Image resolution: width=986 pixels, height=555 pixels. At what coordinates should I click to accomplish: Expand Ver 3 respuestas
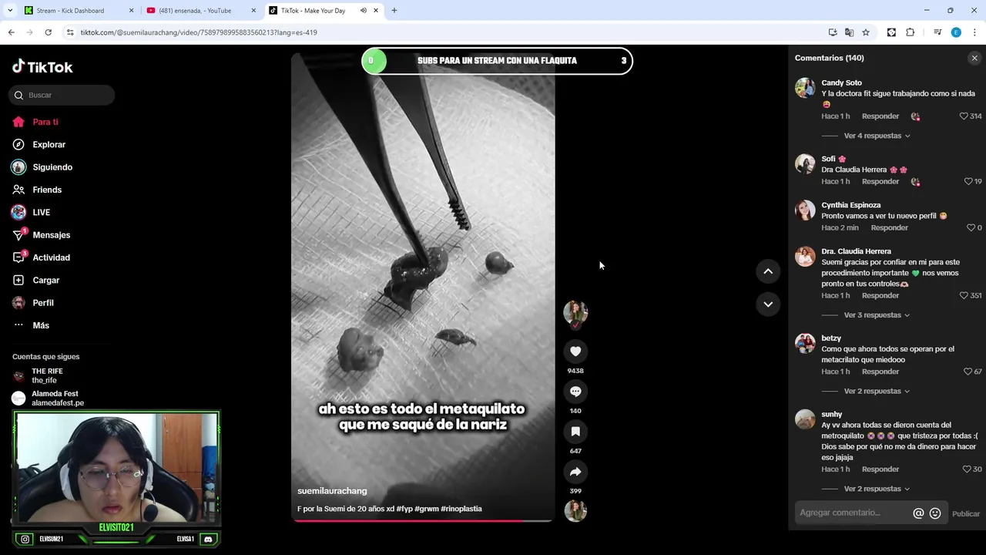(x=877, y=315)
